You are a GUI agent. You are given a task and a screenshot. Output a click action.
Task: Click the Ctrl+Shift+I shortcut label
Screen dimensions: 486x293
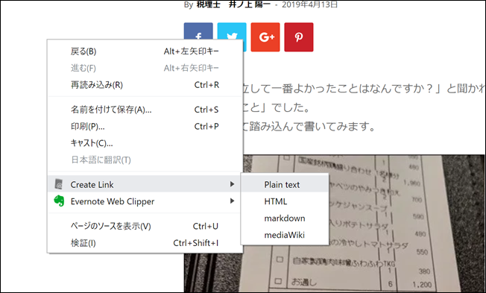[x=195, y=243]
